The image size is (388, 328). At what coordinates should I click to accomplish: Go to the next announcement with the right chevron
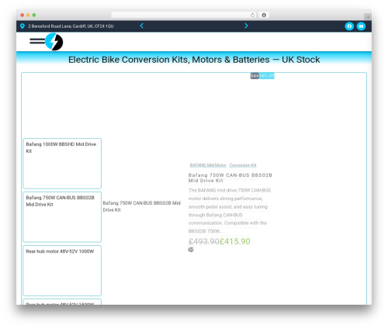point(246,26)
